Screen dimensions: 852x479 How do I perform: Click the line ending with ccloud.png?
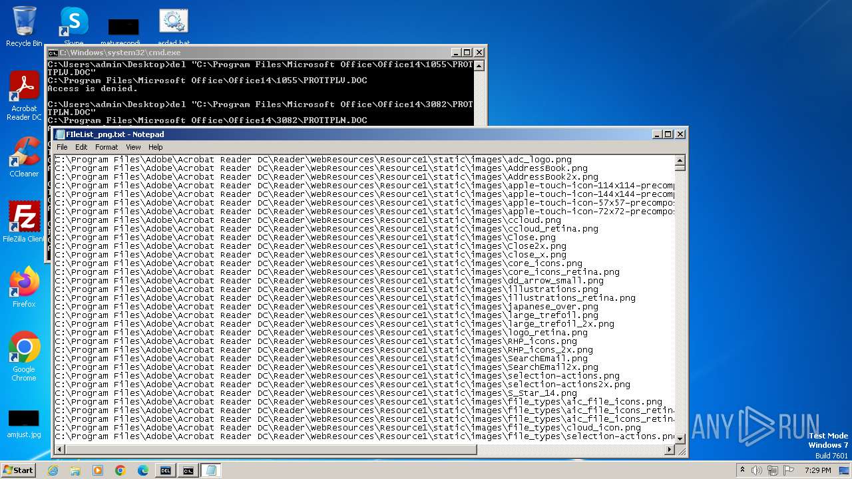308,220
